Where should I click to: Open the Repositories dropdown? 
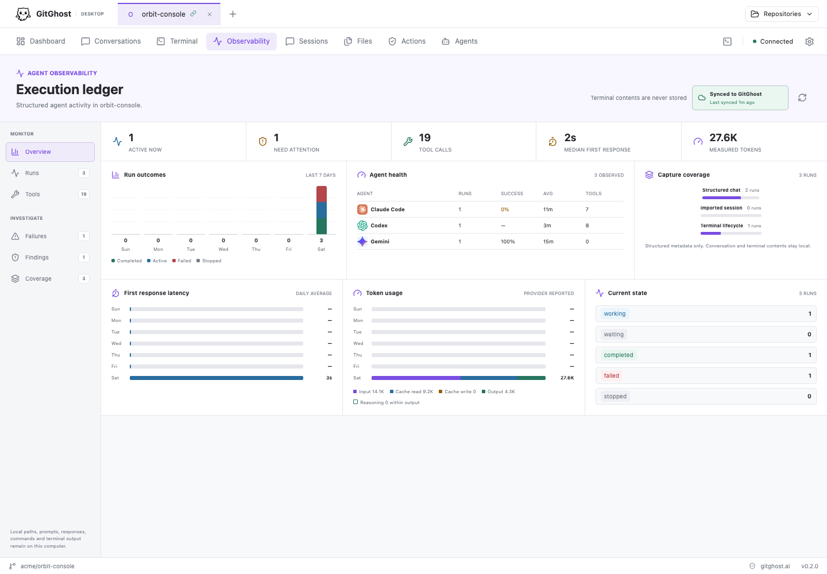pyautogui.click(x=782, y=14)
